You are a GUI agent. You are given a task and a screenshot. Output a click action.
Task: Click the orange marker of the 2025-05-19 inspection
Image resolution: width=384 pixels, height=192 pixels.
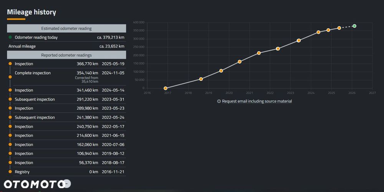point(10,63)
